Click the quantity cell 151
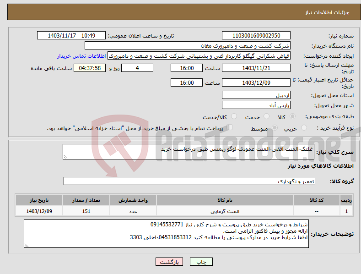The image size is (361, 274). [x=86, y=211]
